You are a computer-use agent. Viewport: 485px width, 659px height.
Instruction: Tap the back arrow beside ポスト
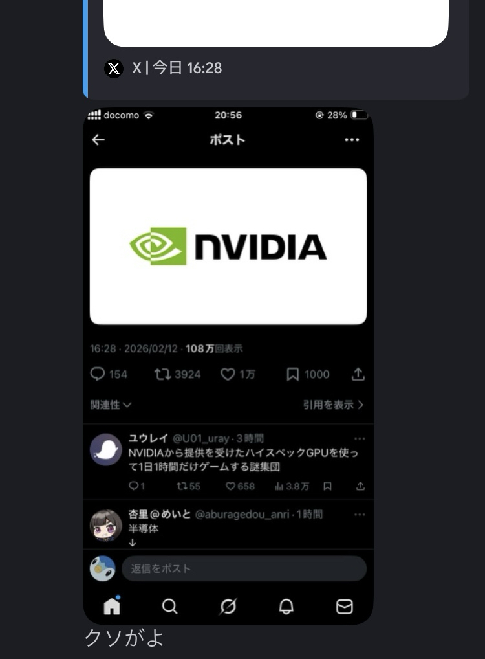(x=98, y=140)
